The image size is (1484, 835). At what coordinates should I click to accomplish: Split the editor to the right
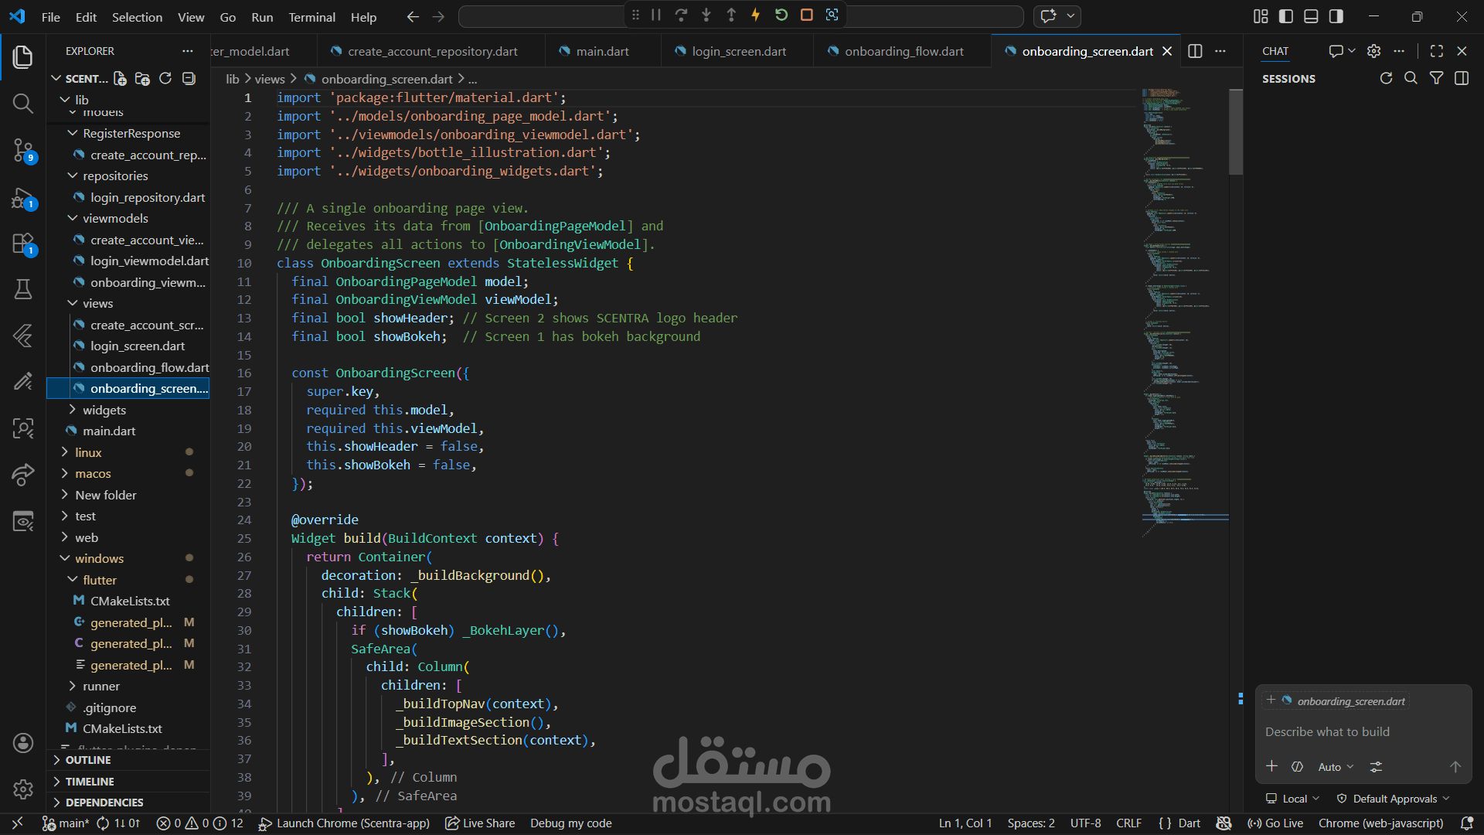[1195, 51]
